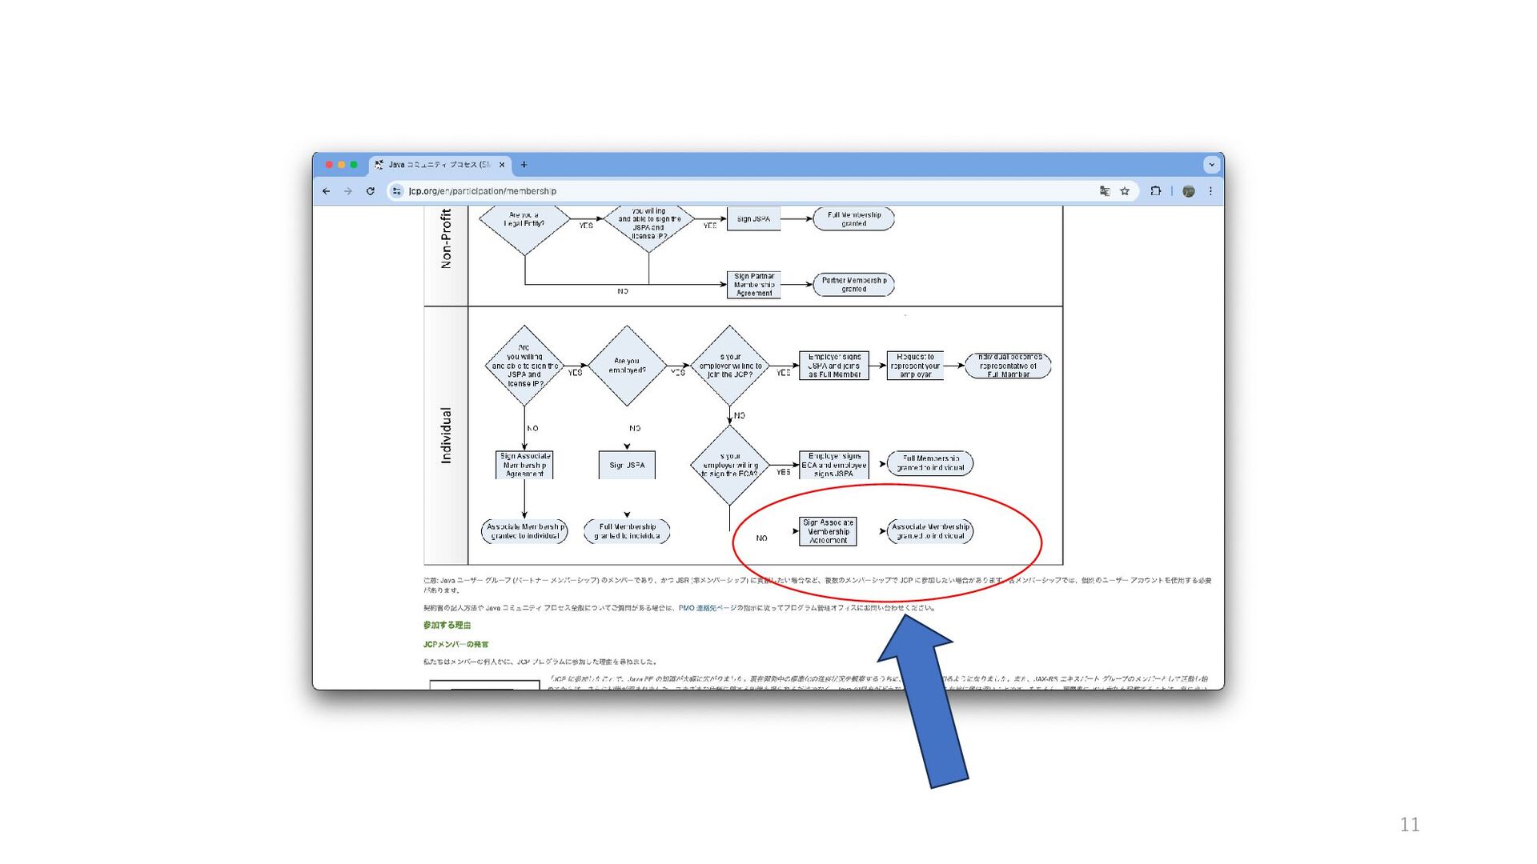The height and width of the screenshot is (864, 1537).
Task: Click the Partner Membership granted node
Action: (x=853, y=285)
